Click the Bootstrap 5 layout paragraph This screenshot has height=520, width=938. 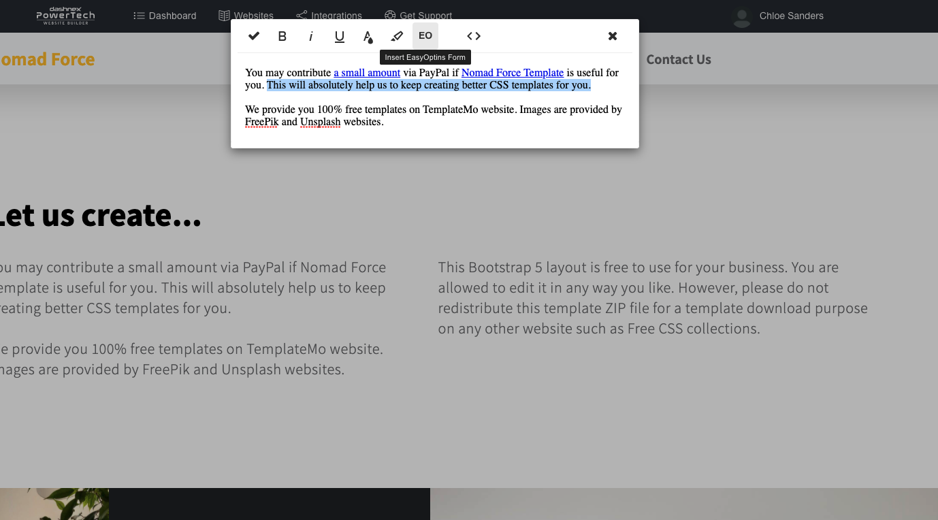(653, 298)
